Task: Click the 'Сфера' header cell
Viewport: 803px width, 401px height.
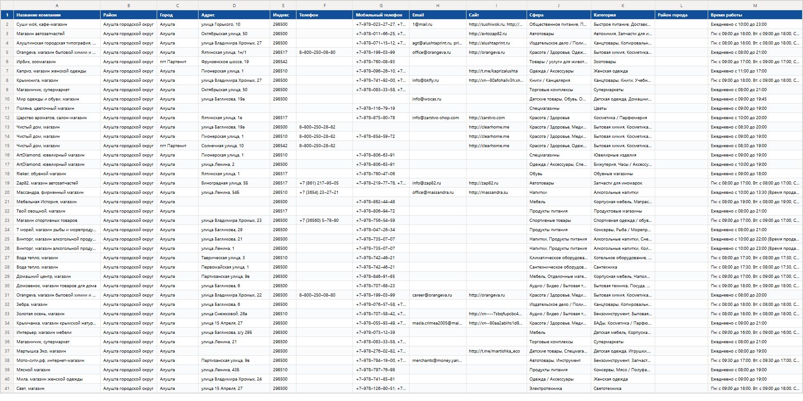Action: [x=559, y=15]
